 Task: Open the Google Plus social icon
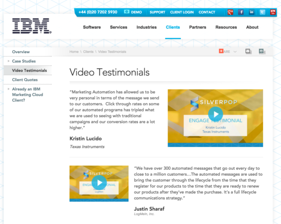coord(230,12)
